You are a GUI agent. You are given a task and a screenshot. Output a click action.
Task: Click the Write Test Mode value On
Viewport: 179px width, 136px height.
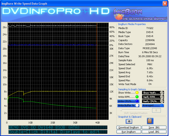click(x=150, y=84)
